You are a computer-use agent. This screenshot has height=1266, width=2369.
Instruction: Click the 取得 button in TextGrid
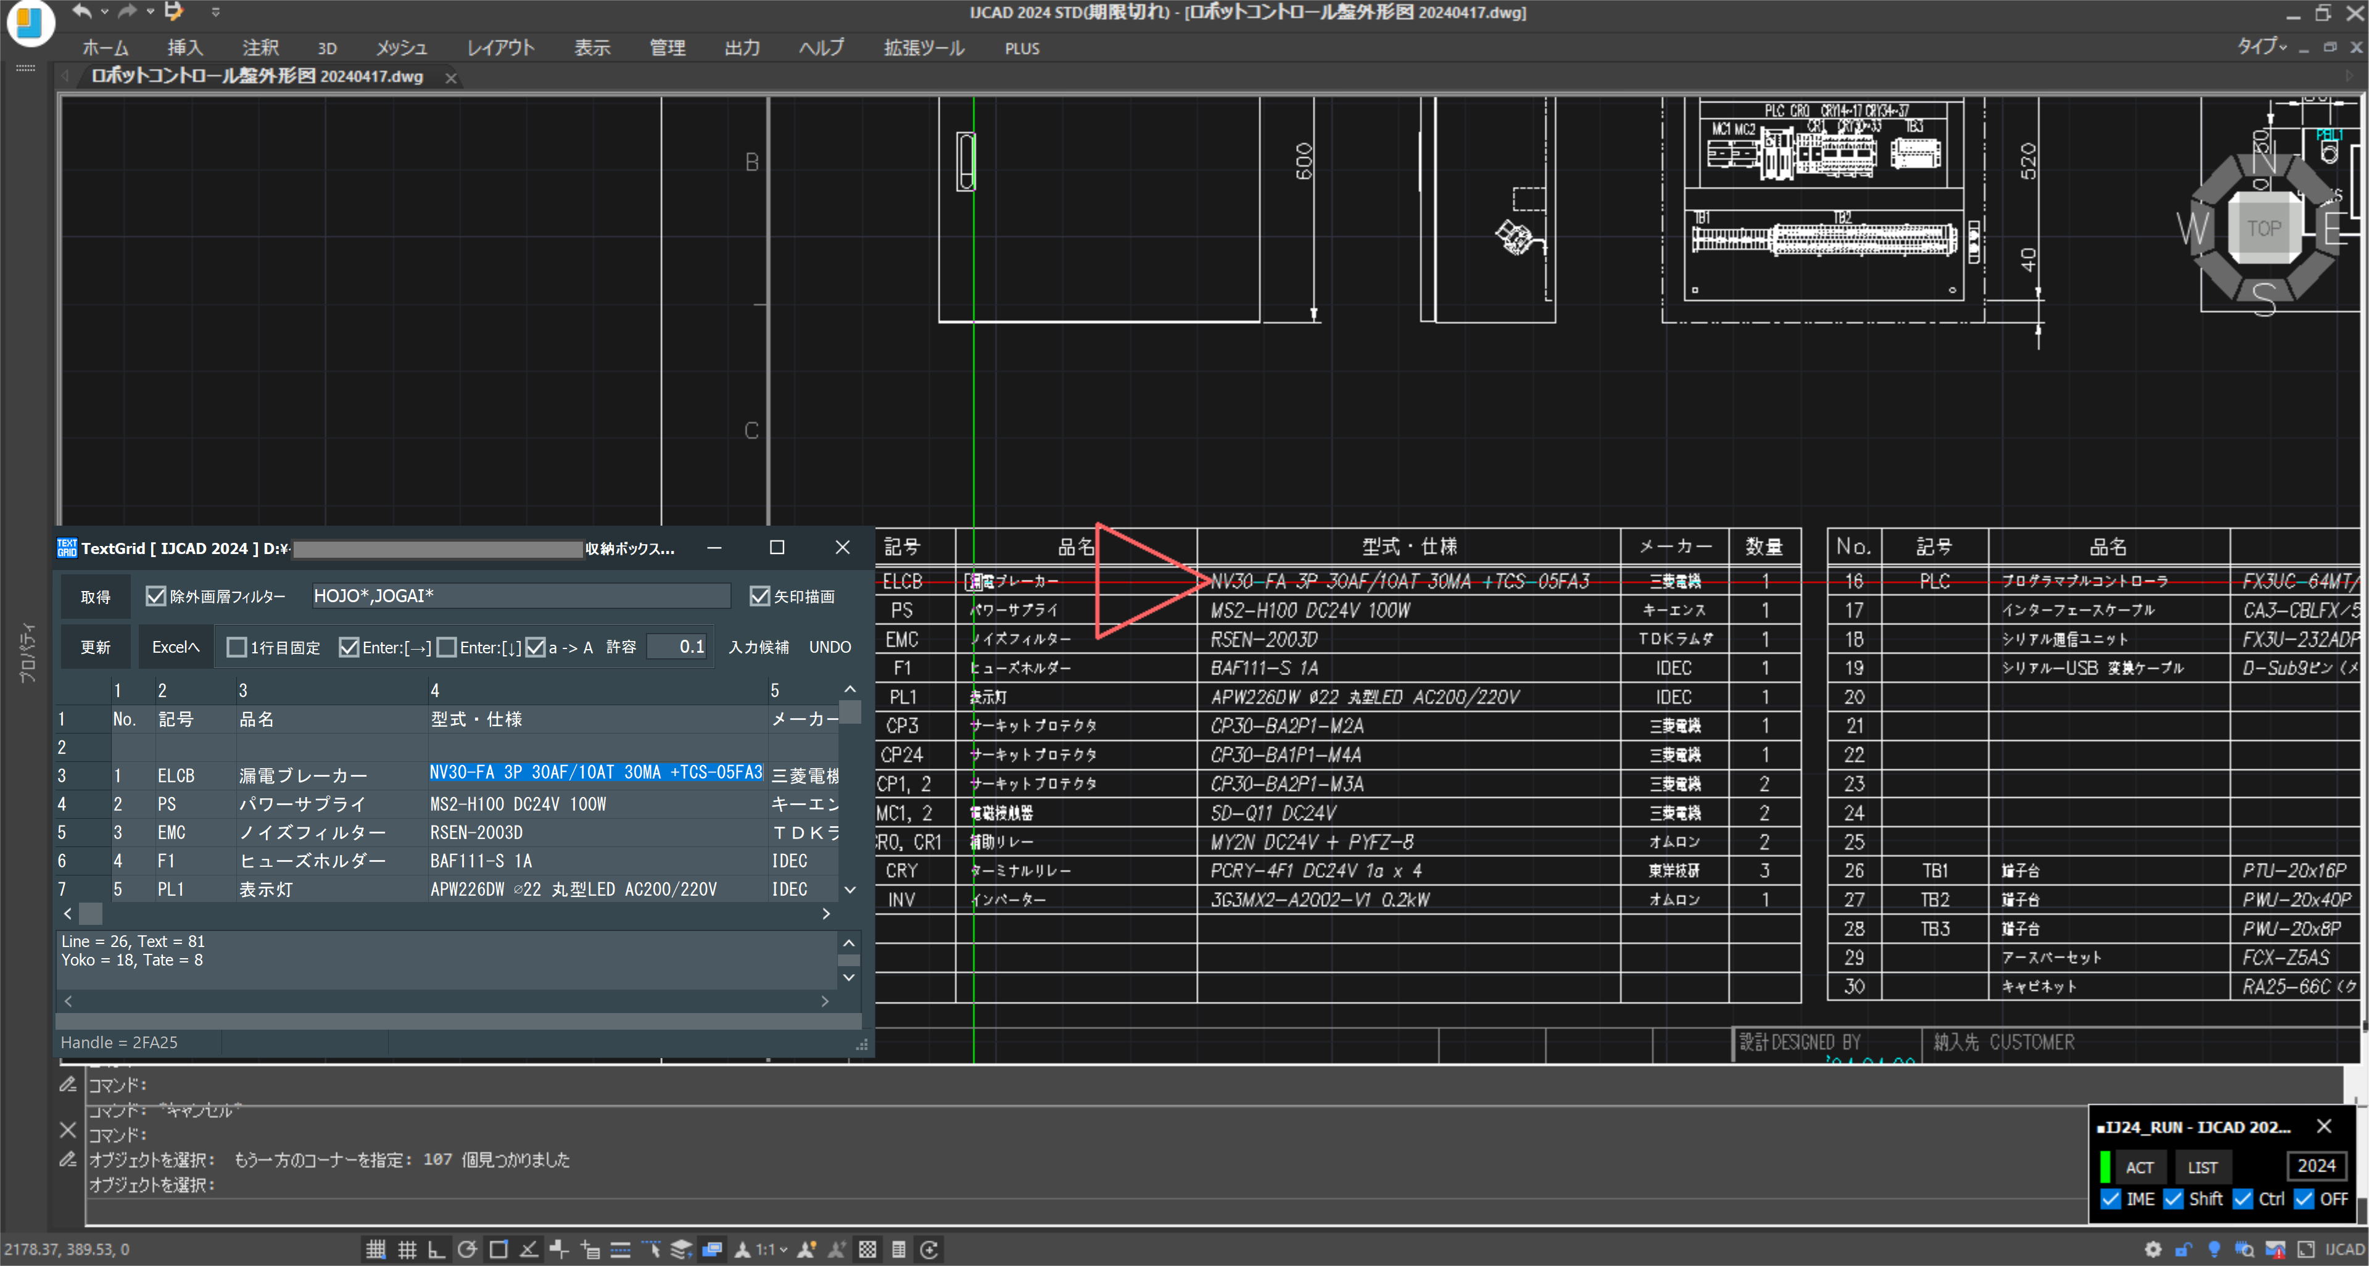tap(96, 598)
